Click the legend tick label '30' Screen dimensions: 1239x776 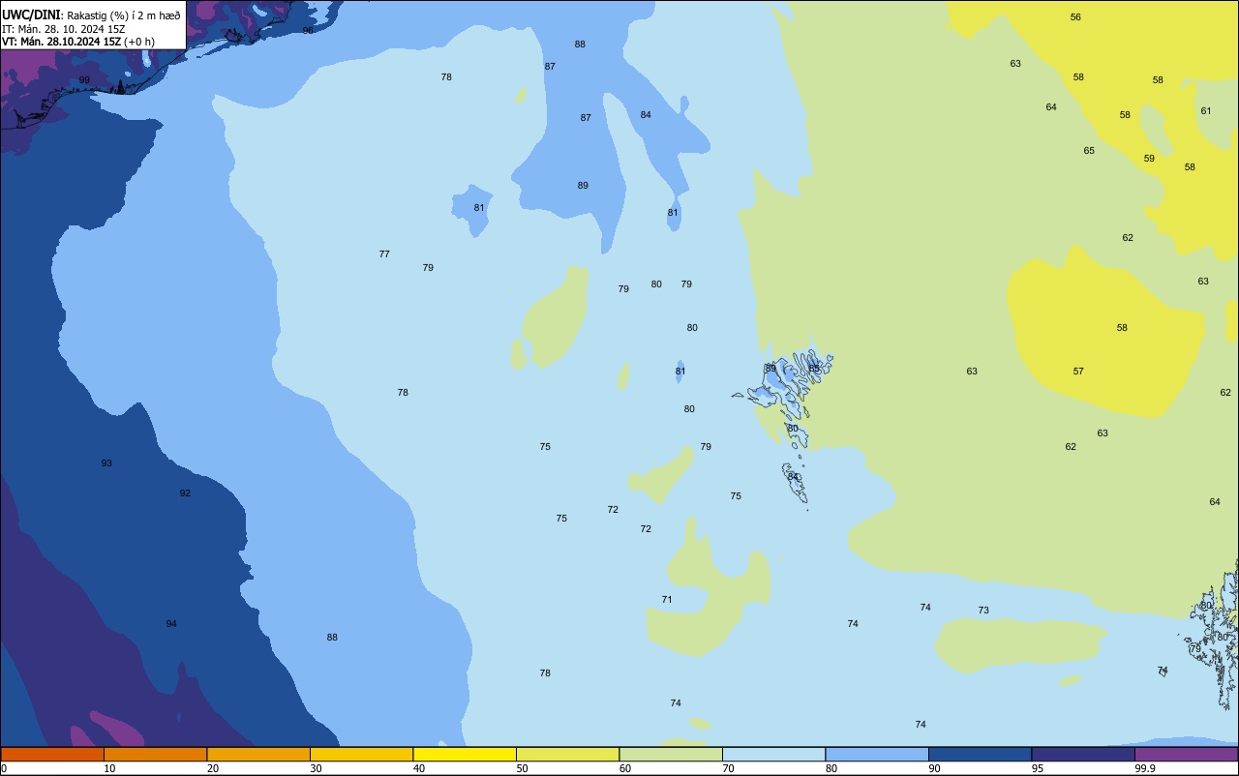point(316,768)
